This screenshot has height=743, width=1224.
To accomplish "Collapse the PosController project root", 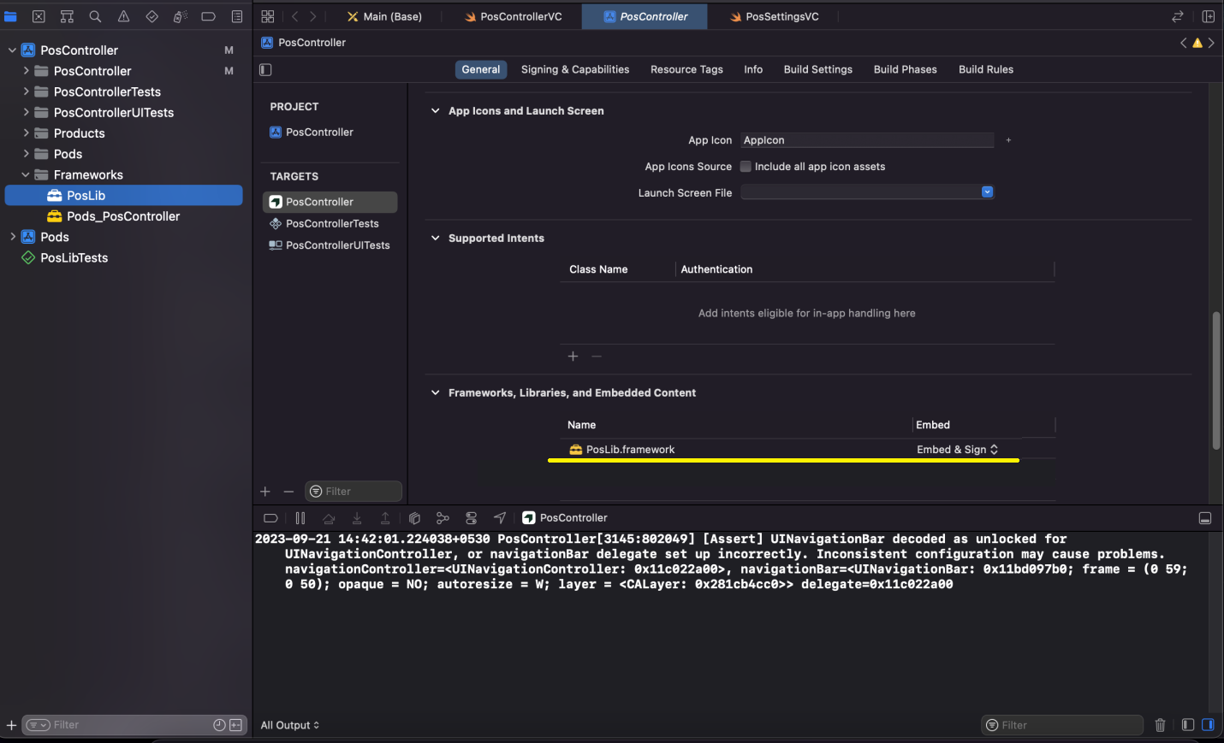I will pos(12,50).
